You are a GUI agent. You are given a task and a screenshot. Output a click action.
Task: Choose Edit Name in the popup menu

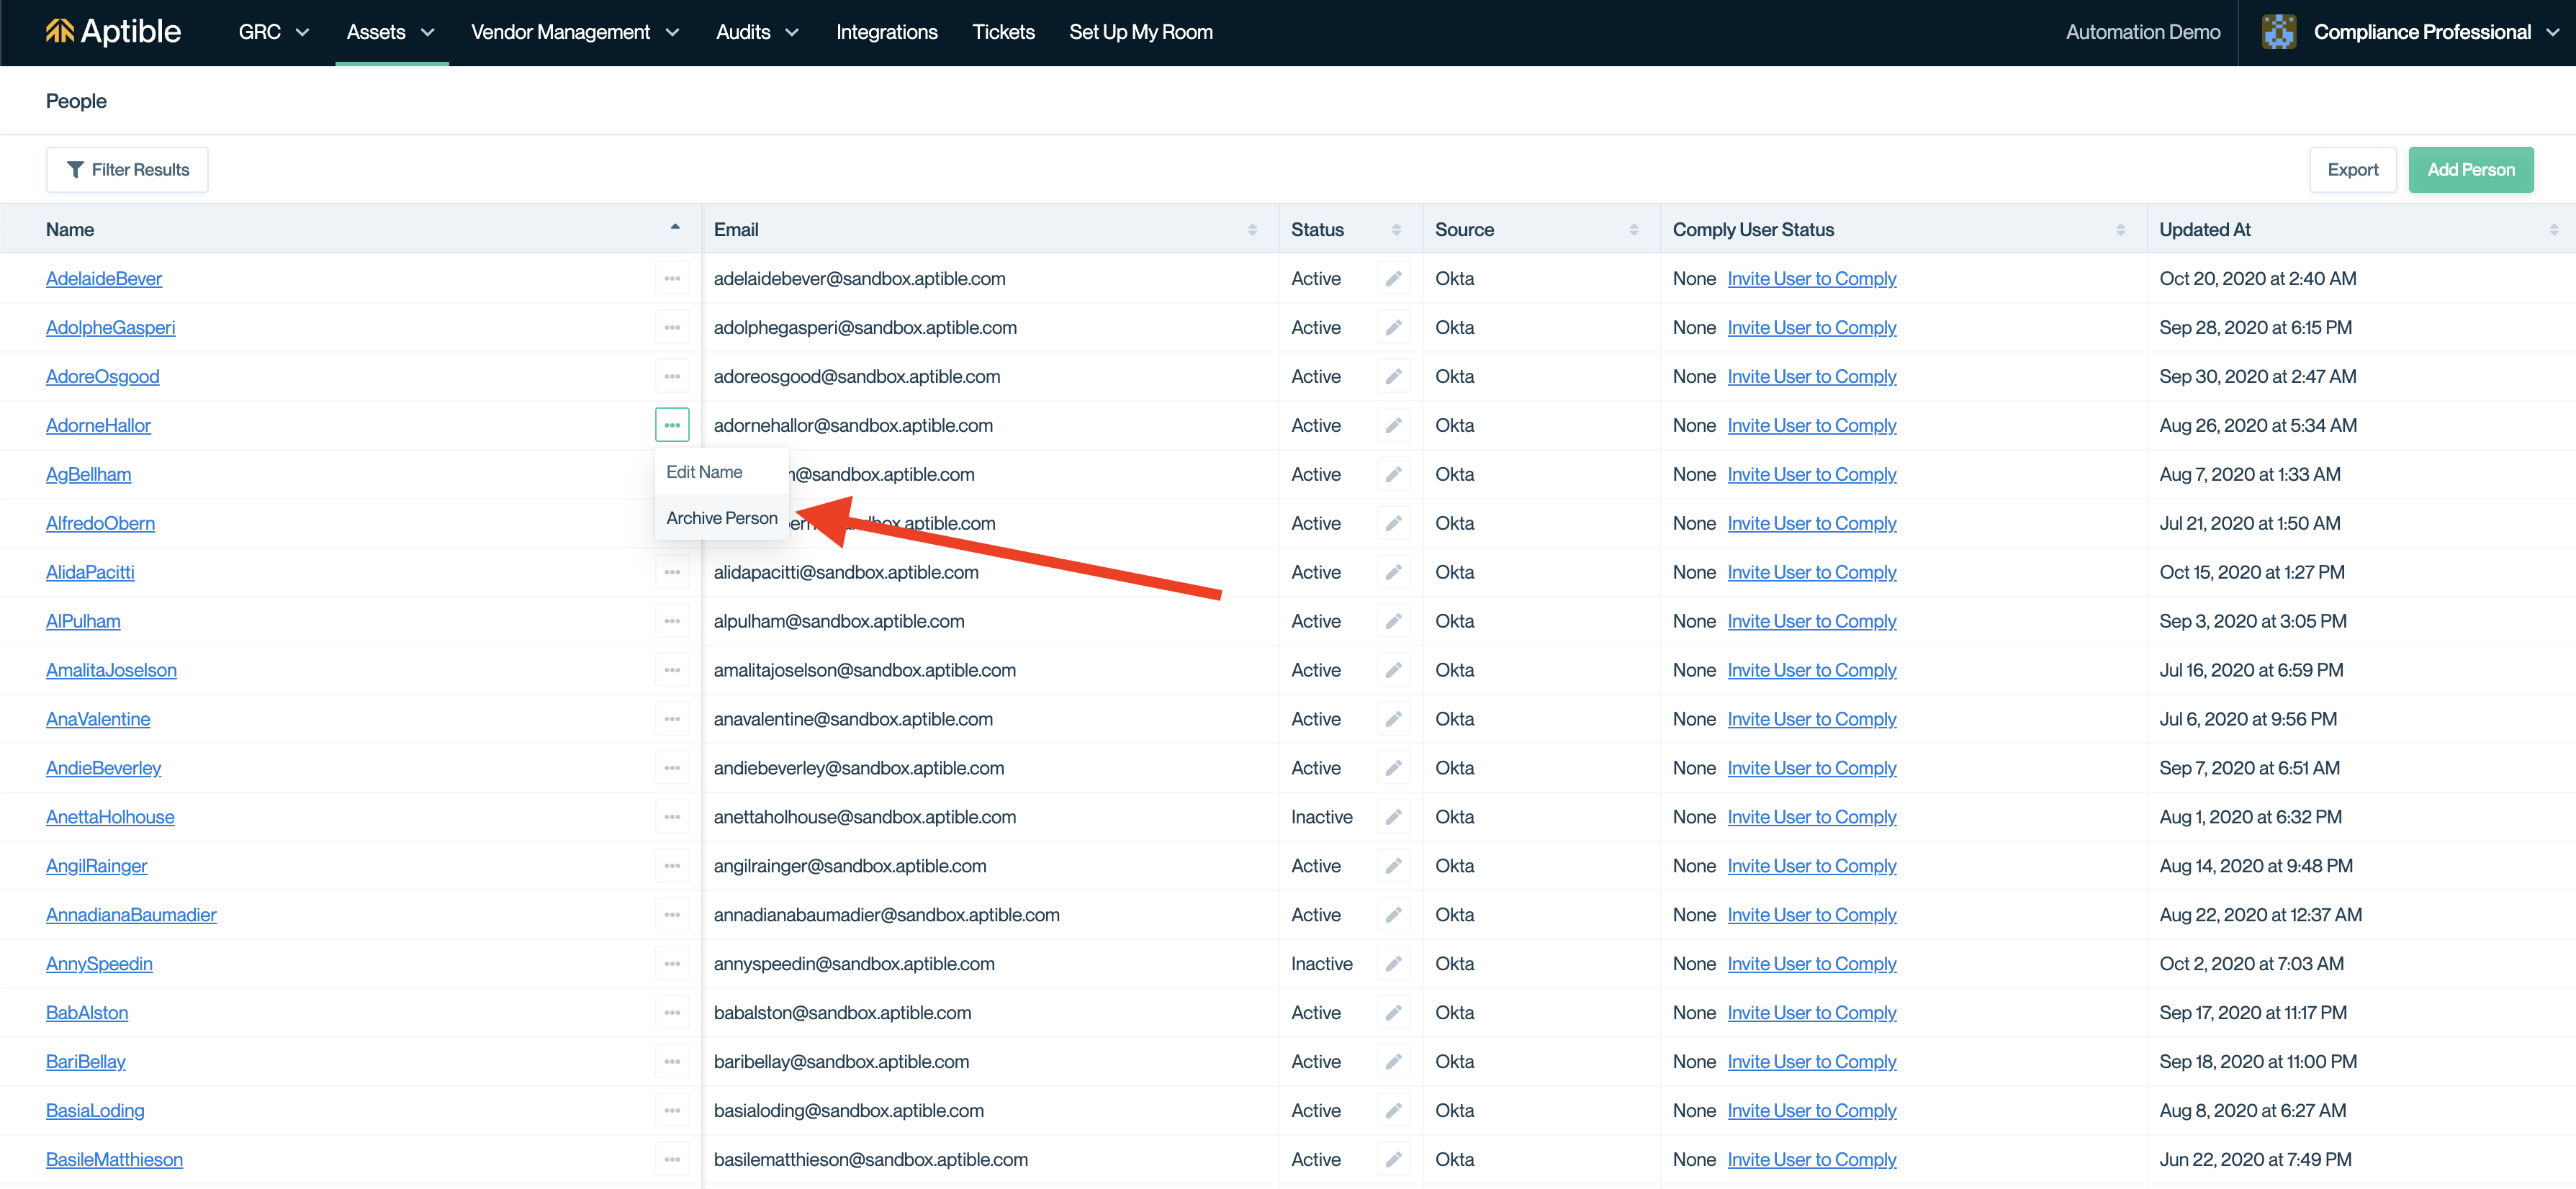(704, 472)
